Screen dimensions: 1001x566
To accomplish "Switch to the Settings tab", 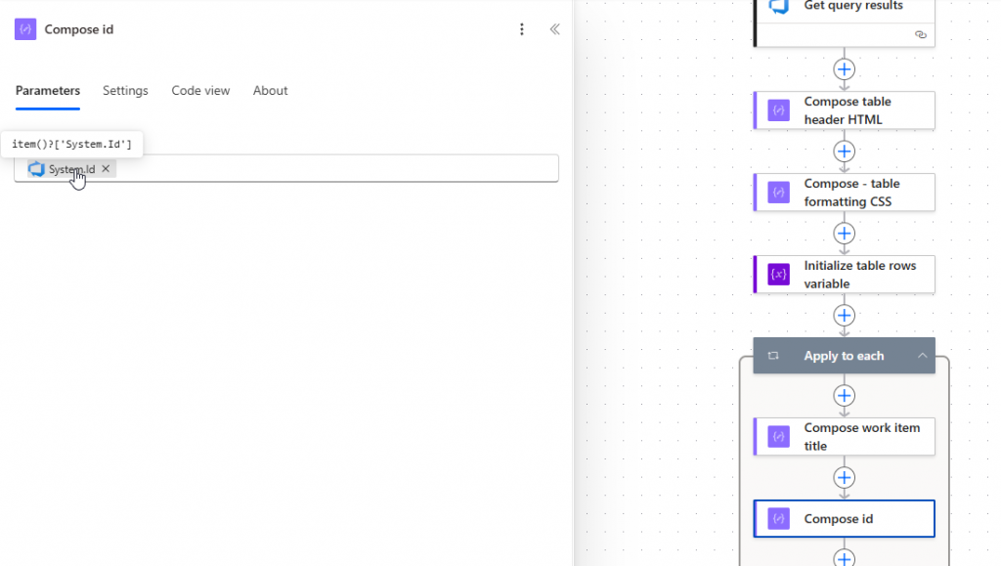I will 125,91.
